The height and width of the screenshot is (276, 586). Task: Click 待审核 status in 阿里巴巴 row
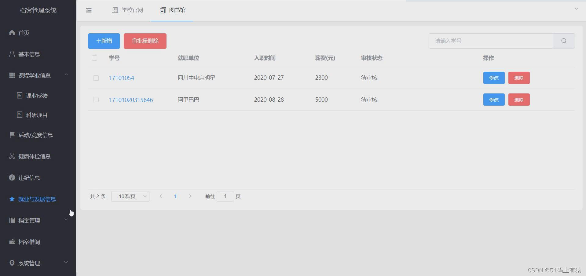(369, 100)
